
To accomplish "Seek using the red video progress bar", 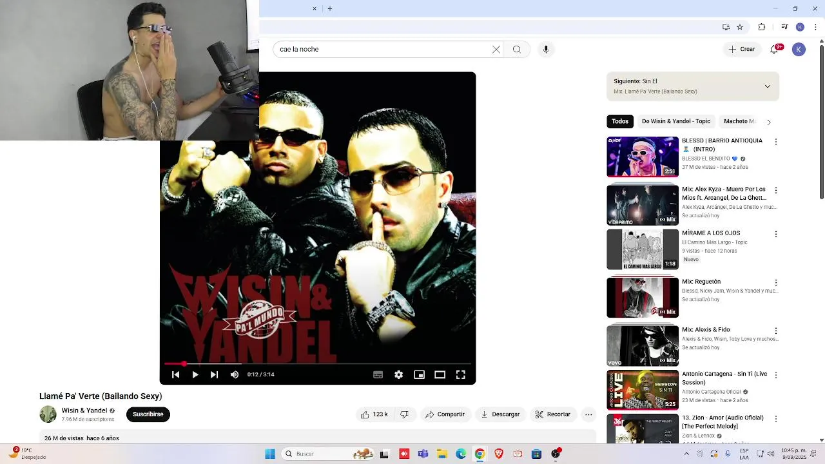I will click(318, 364).
